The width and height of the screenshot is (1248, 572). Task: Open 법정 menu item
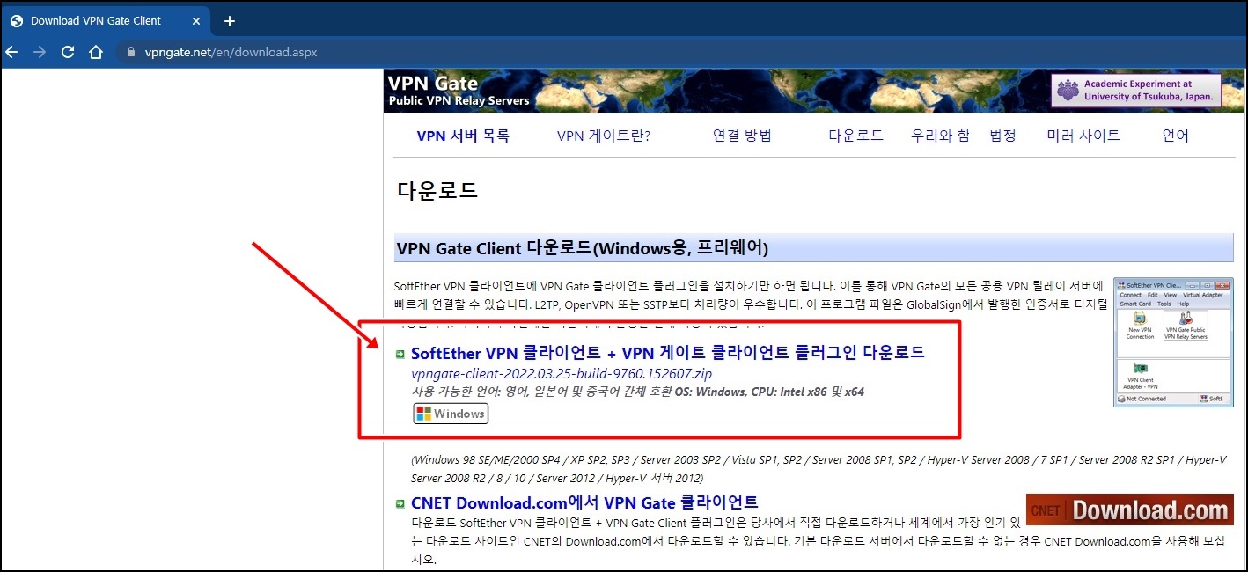point(1002,136)
